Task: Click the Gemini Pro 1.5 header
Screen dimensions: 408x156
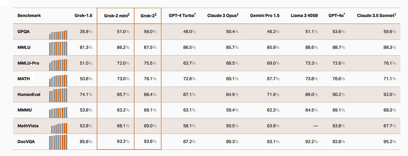Action: click(x=265, y=16)
